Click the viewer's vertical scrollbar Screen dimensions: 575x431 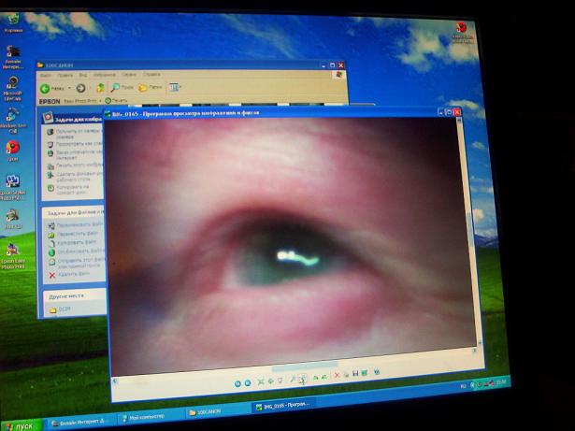click(469, 231)
